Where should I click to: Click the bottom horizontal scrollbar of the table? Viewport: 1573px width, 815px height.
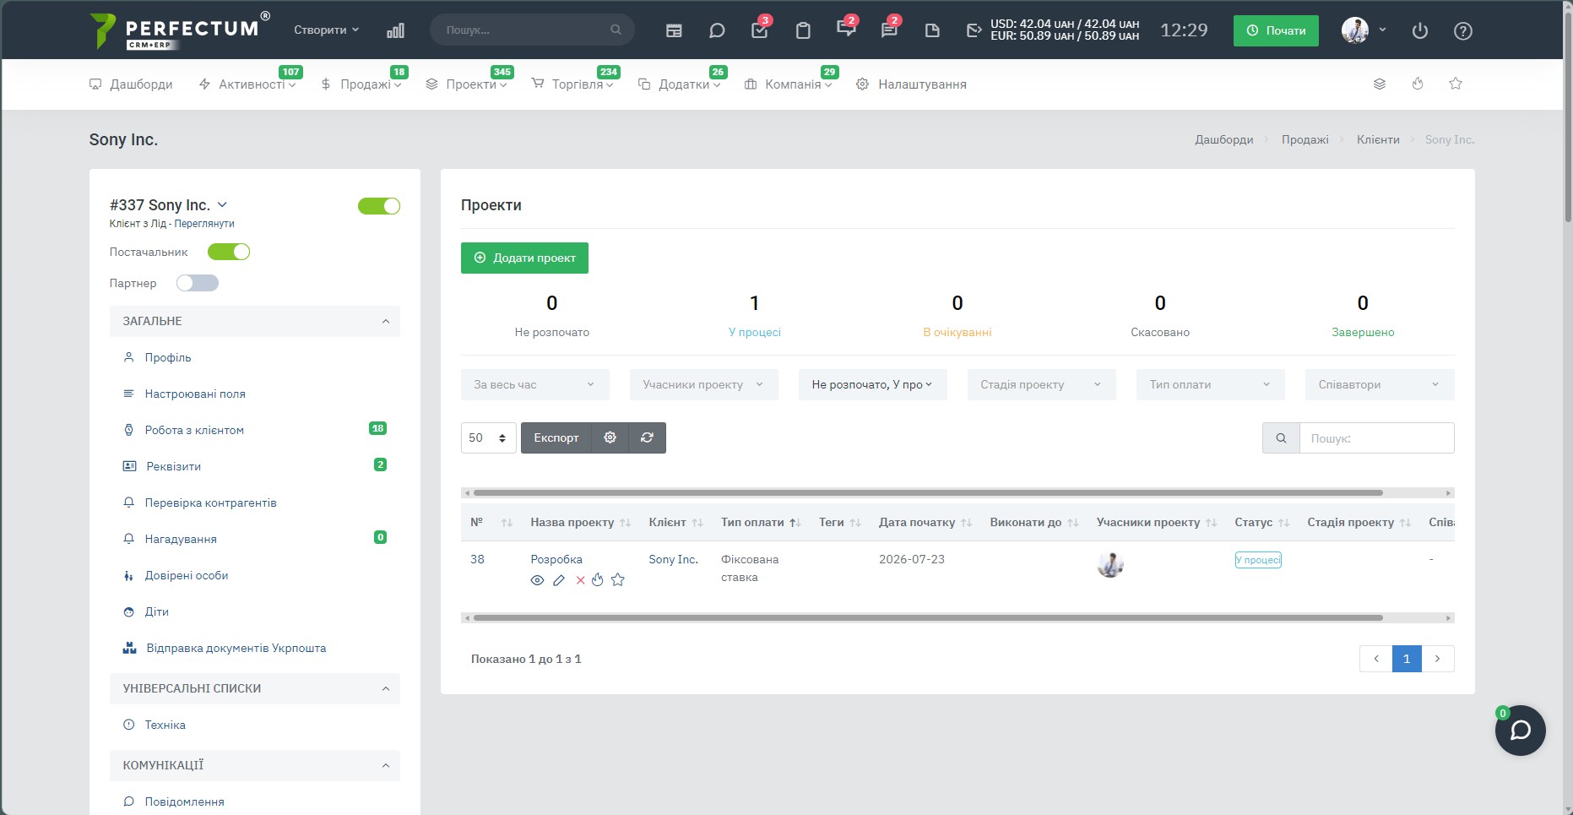[928, 617]
